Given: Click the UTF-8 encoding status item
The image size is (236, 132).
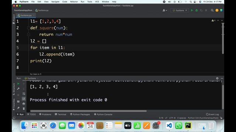Looking at the screenshot, I should [x=172, y=118].
